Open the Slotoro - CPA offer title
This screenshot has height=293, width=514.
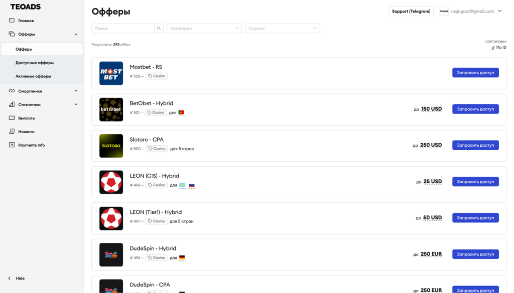(x=147, y=139)
